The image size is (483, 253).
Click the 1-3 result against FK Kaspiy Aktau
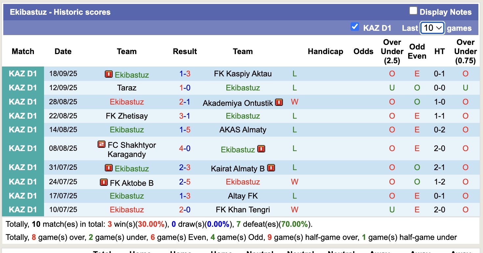point(185,74)
